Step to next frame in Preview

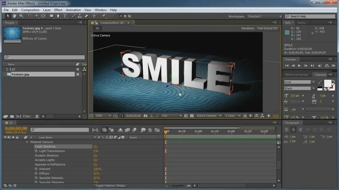pyautogui.click(x=306, y=65)
